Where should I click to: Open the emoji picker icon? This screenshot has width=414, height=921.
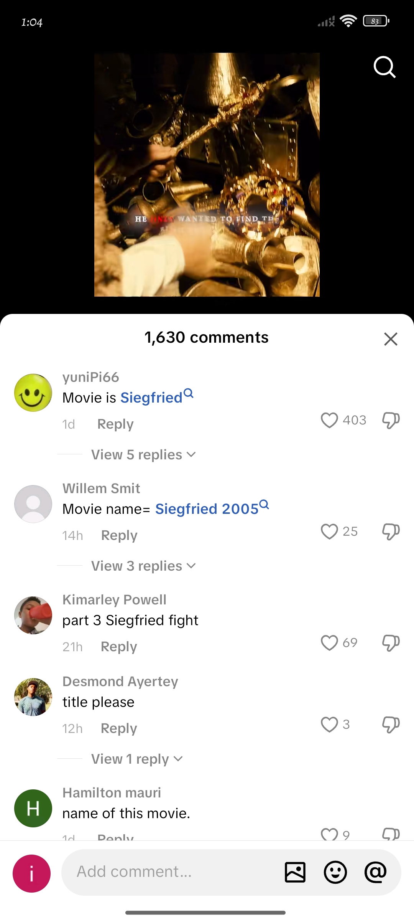point(335,872)
